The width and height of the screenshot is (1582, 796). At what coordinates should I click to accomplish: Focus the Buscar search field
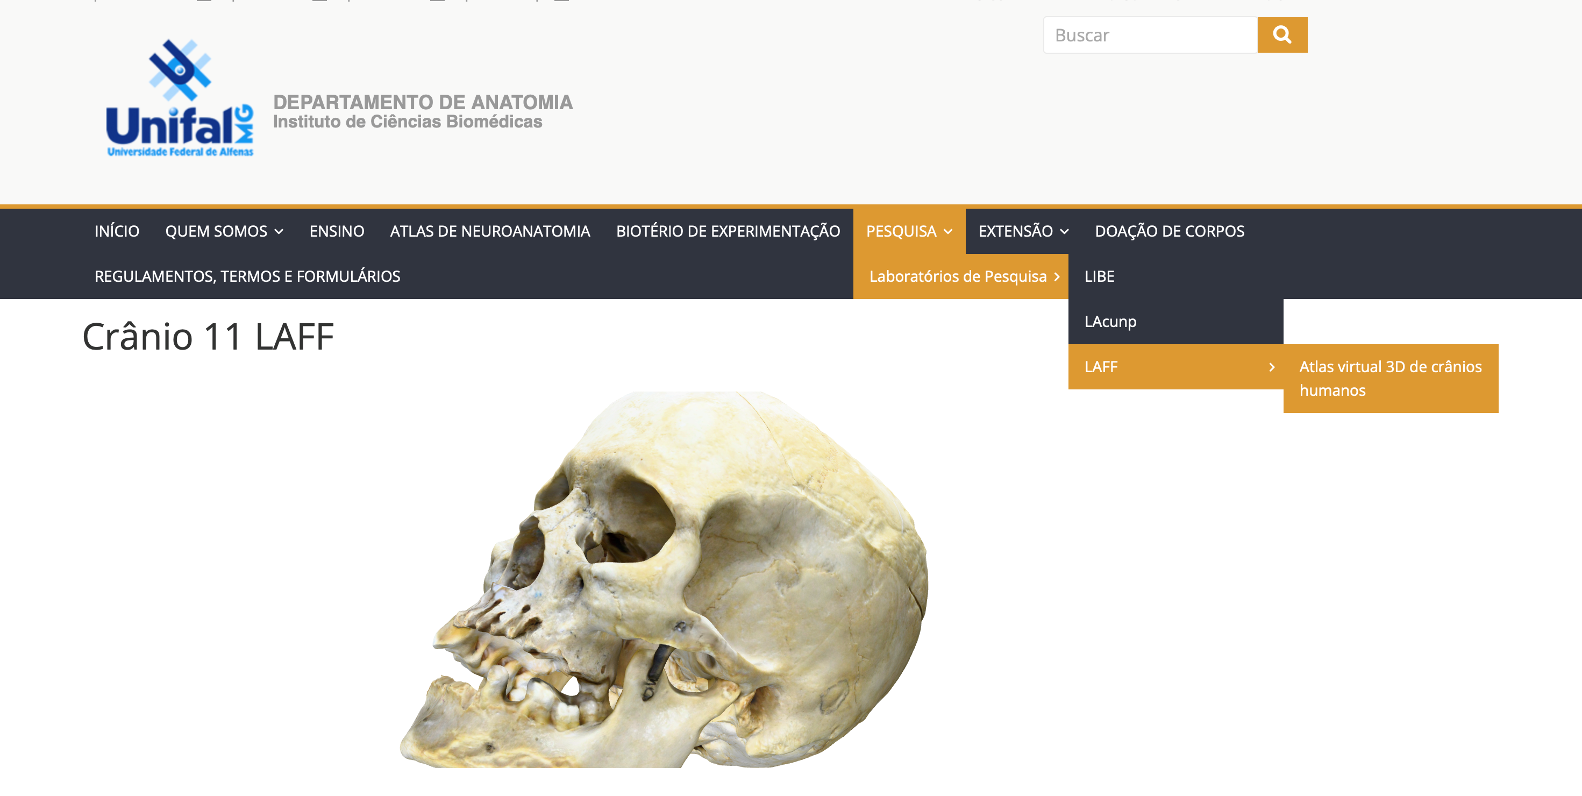[1150, 35]
